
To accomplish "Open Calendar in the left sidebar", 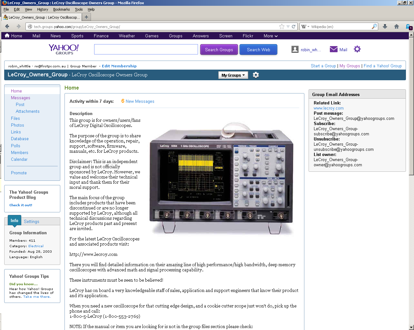I will pos(19,159).
